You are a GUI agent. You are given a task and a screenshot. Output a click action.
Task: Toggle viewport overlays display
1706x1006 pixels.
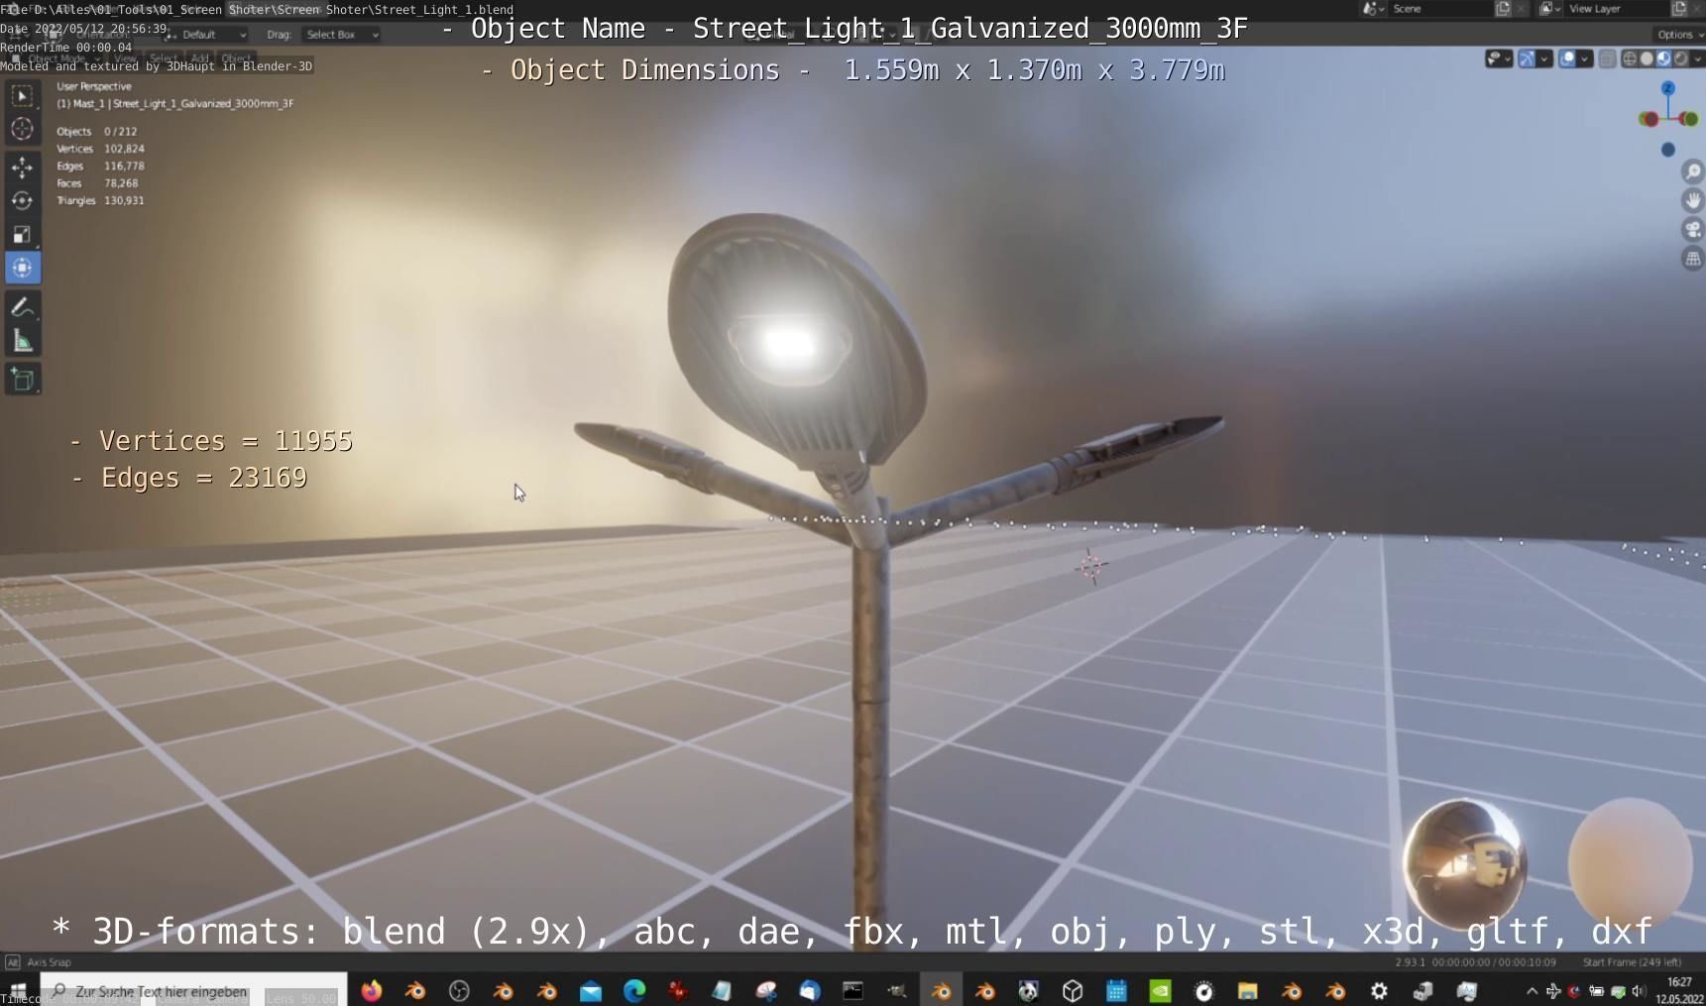tap(1567, 59)
